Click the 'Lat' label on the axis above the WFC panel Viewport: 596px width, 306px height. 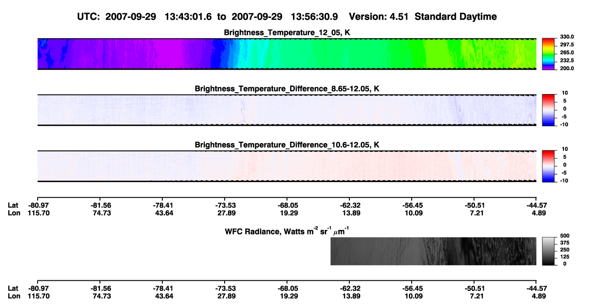(13, 205)
